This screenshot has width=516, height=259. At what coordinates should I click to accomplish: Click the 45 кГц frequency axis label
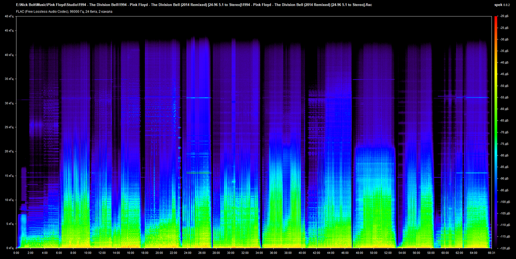(9, 31)
